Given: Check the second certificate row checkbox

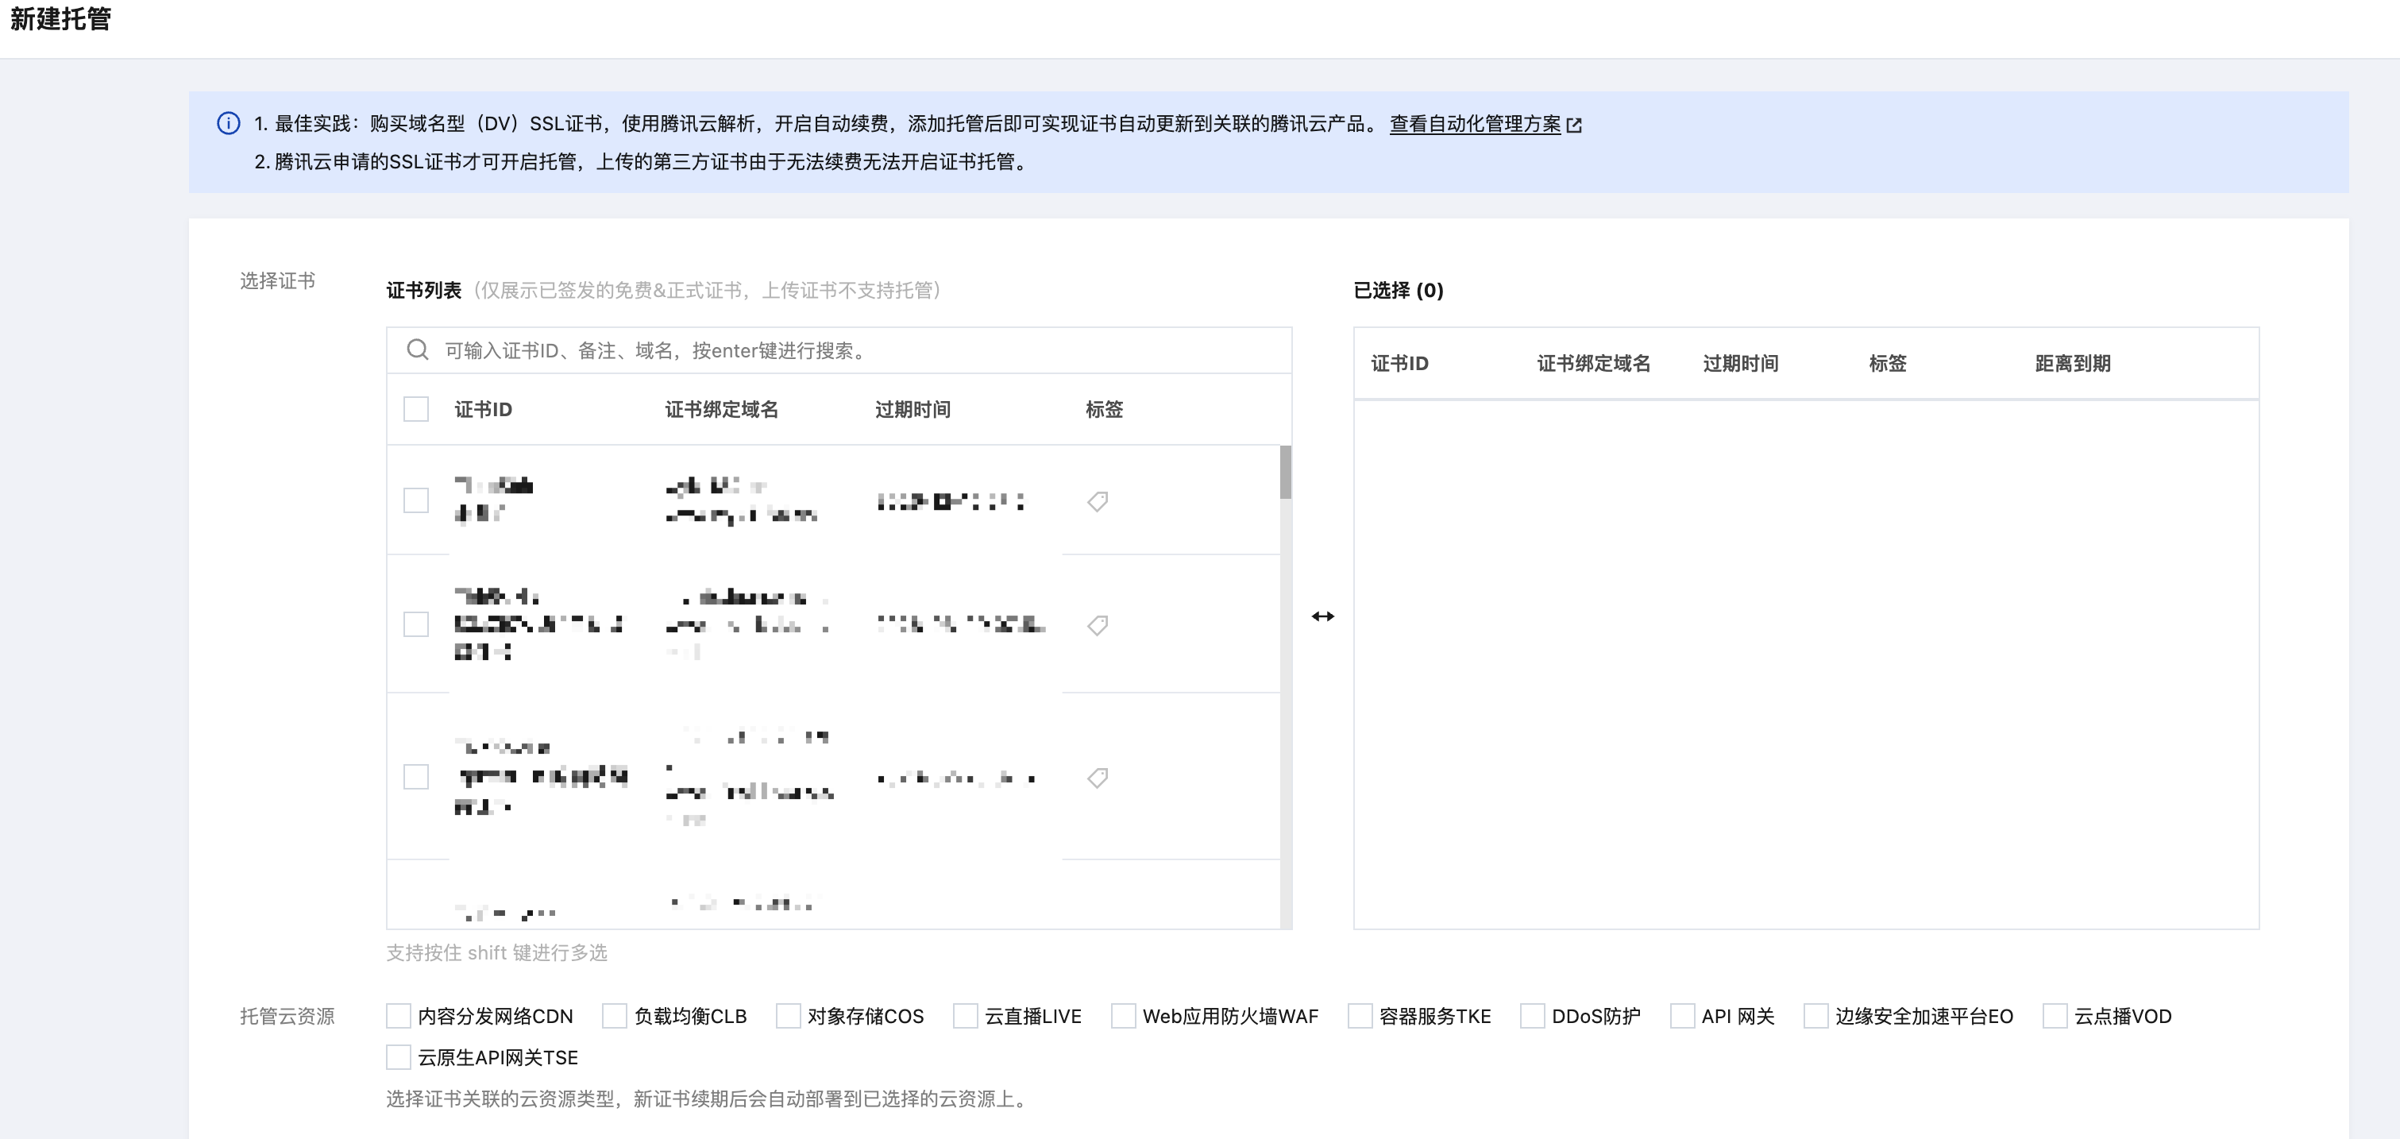Looking at the screenshot, I should (x=415, y=624).
